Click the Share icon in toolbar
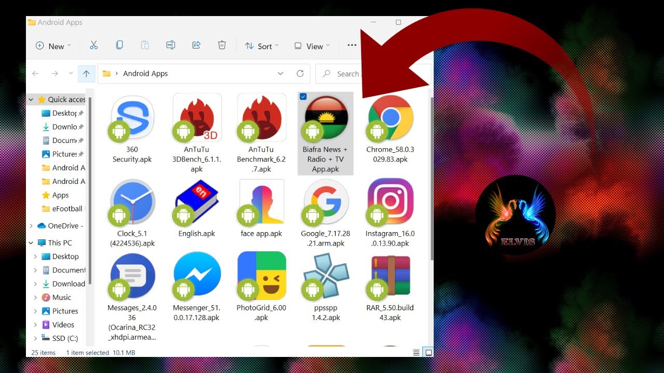Viewport: 664px width, 373px height. [196, 46]
